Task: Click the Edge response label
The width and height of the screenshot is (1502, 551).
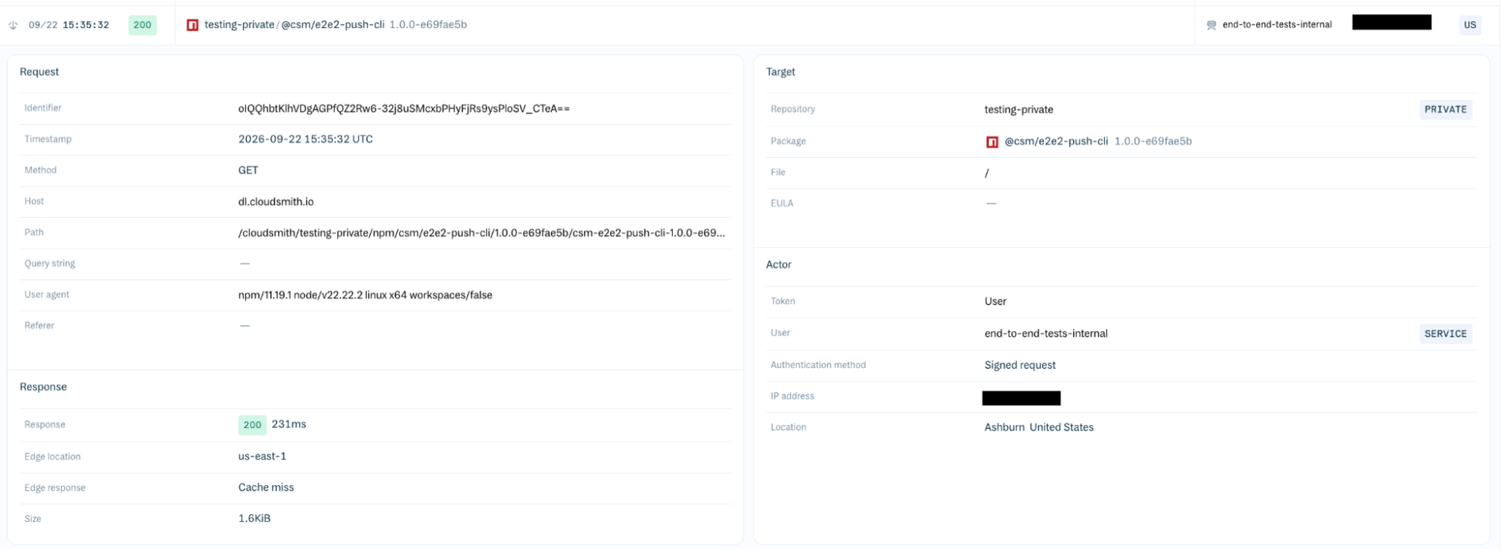Action: click(55, 488)
